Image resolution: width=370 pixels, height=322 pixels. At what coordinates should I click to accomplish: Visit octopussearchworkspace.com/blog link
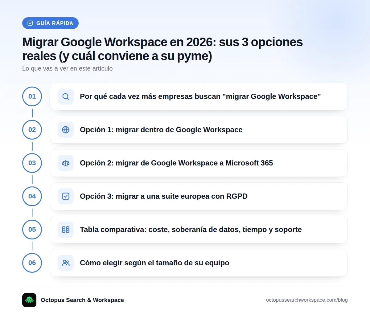(307, 300)
